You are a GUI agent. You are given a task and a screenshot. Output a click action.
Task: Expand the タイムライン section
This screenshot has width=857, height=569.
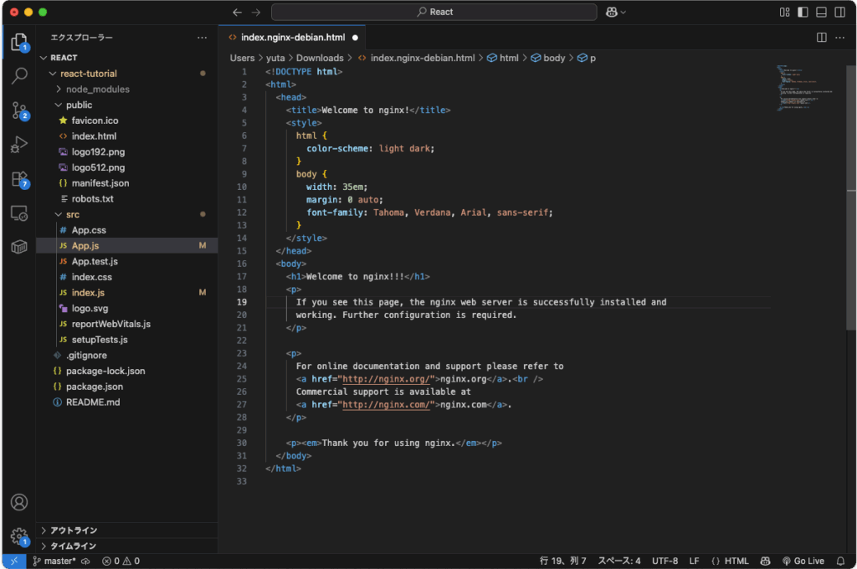(127, 546)
